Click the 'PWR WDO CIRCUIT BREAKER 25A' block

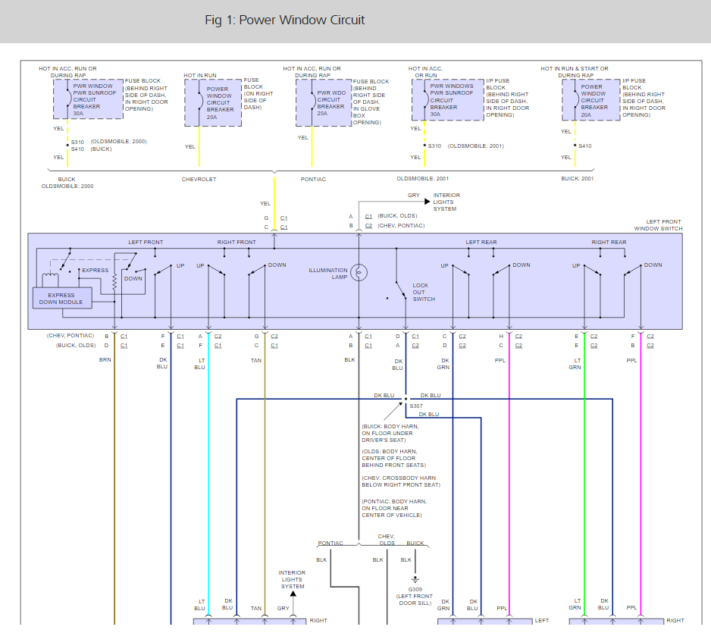[324, 103]
